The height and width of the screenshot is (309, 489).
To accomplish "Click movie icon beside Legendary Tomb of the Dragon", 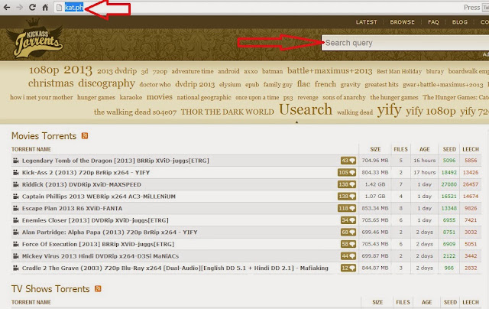I will point(15,161).
